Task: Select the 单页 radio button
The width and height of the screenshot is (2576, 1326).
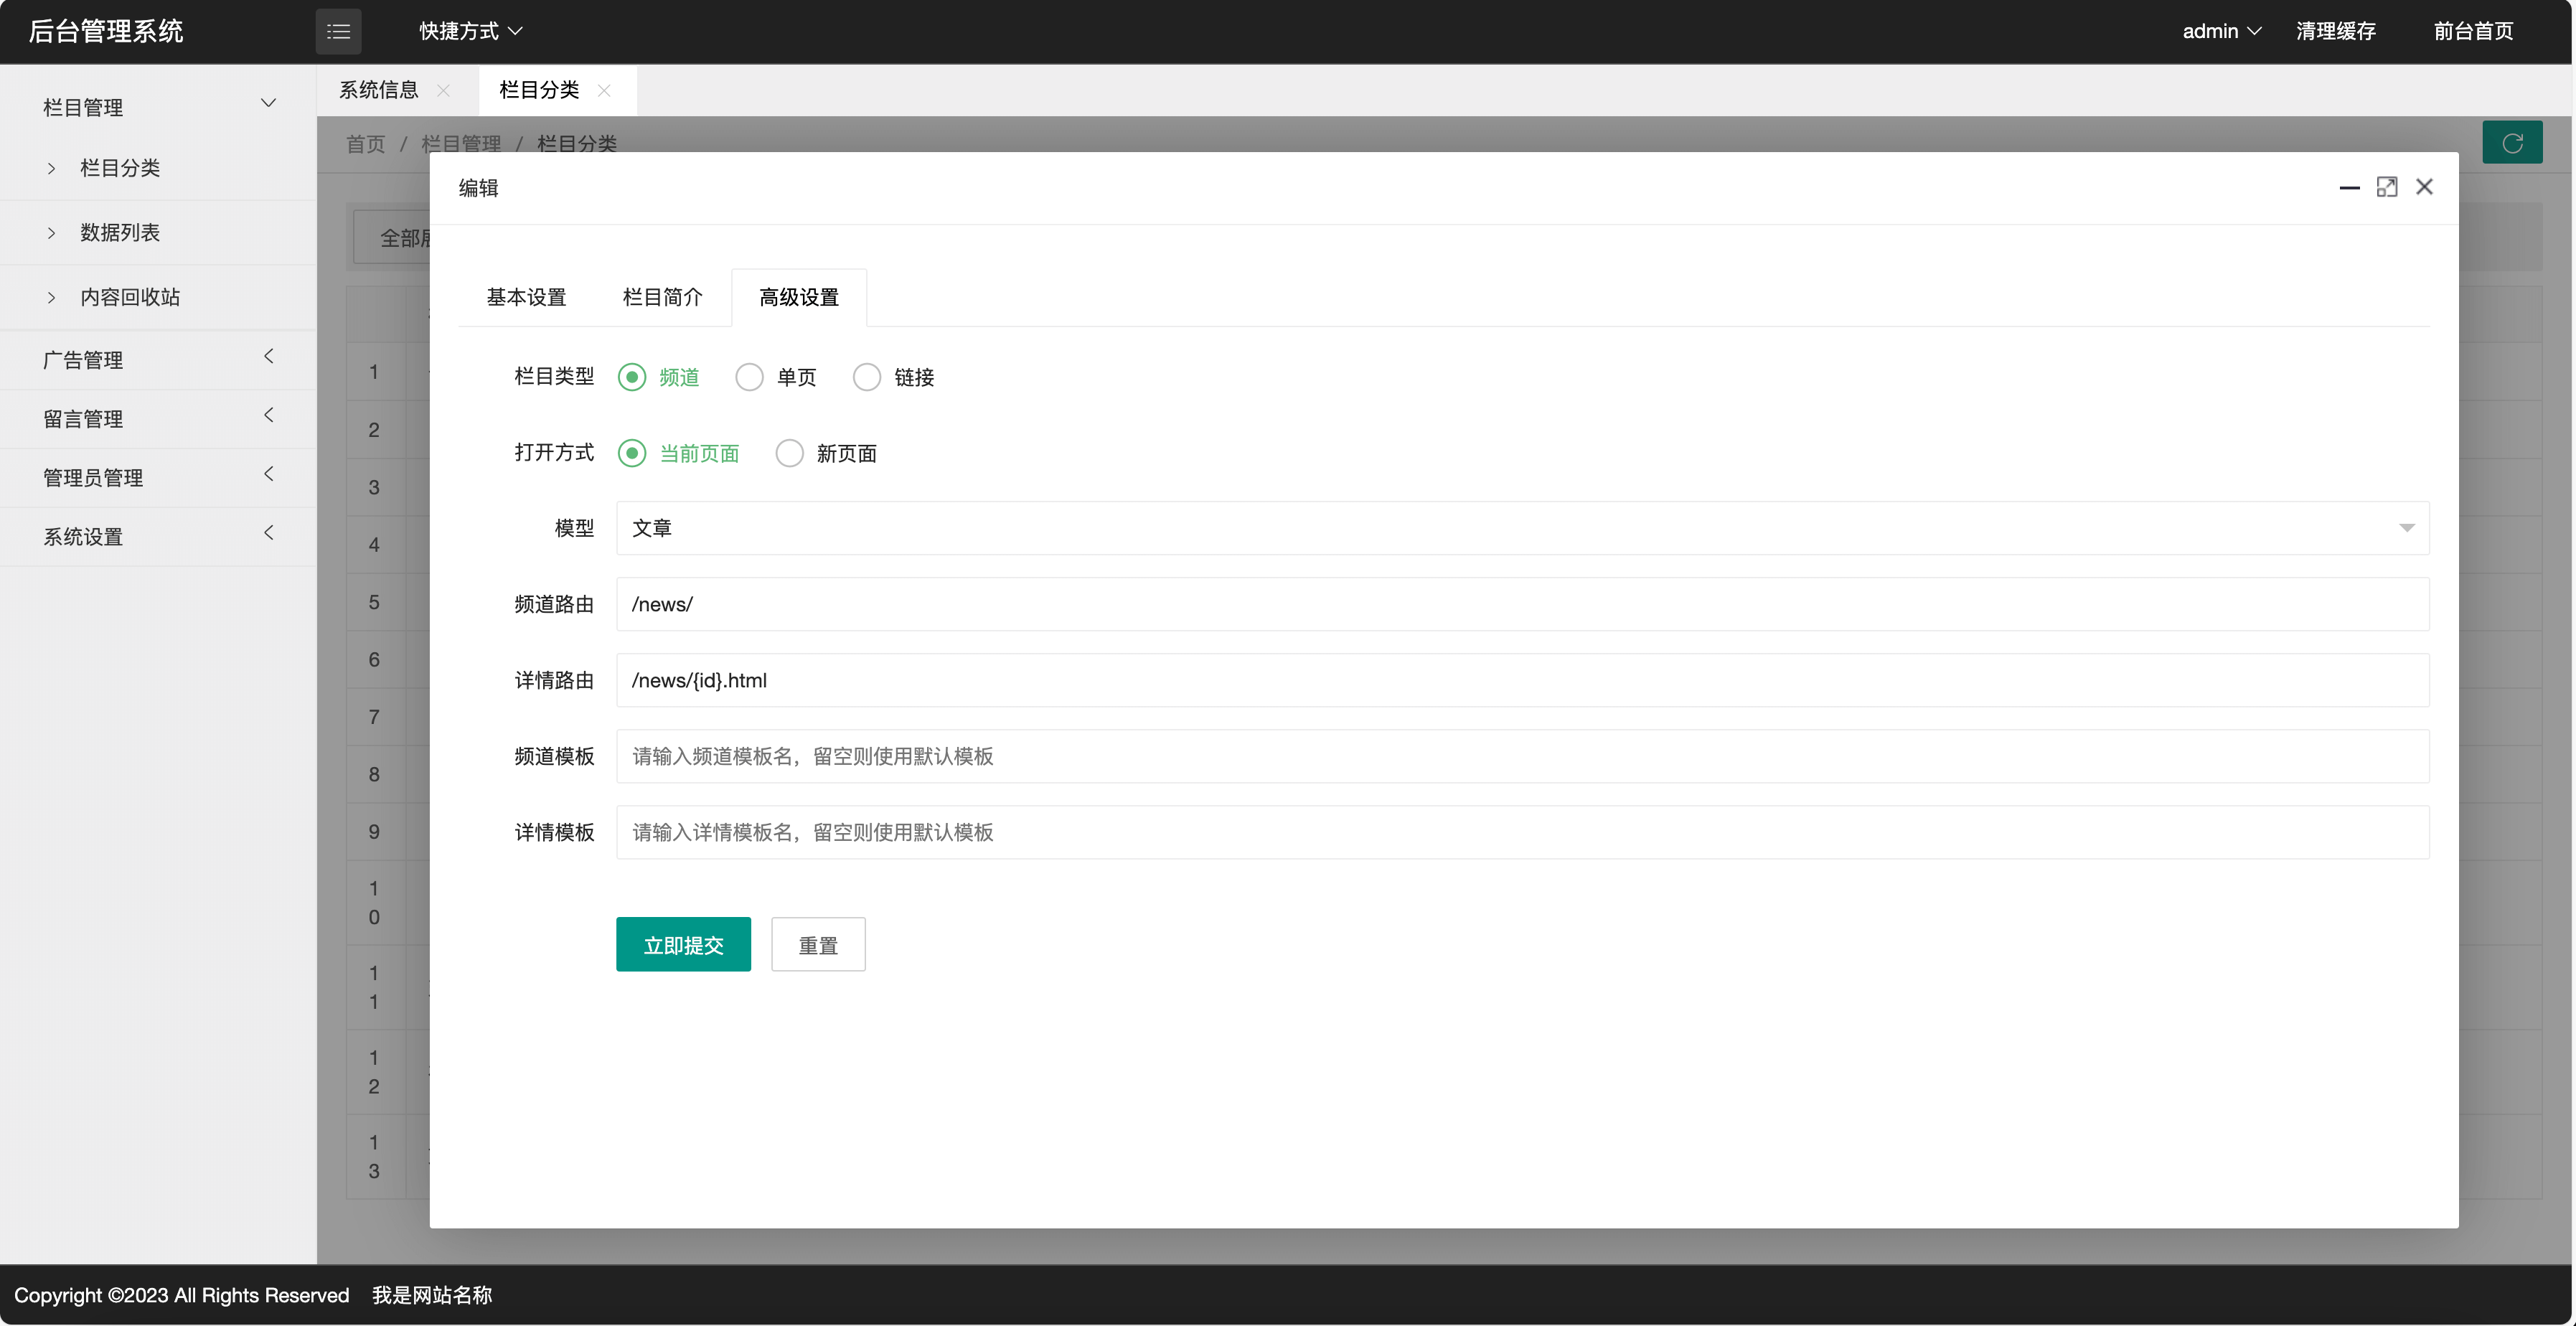Action: (749, 377)
